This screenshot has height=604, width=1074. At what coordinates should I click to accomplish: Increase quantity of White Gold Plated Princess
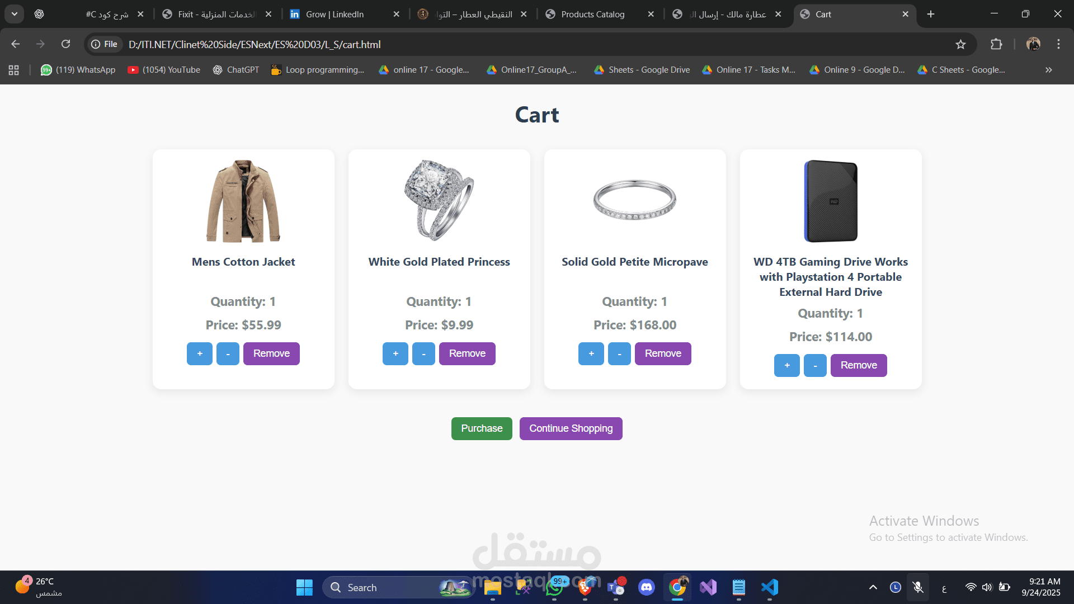point(395,353)
